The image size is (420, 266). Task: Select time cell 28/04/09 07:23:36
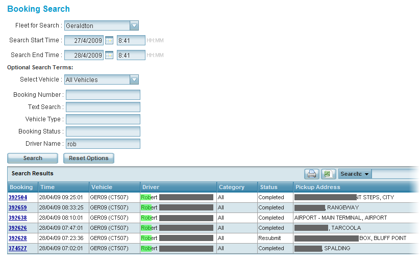(63, 238)
